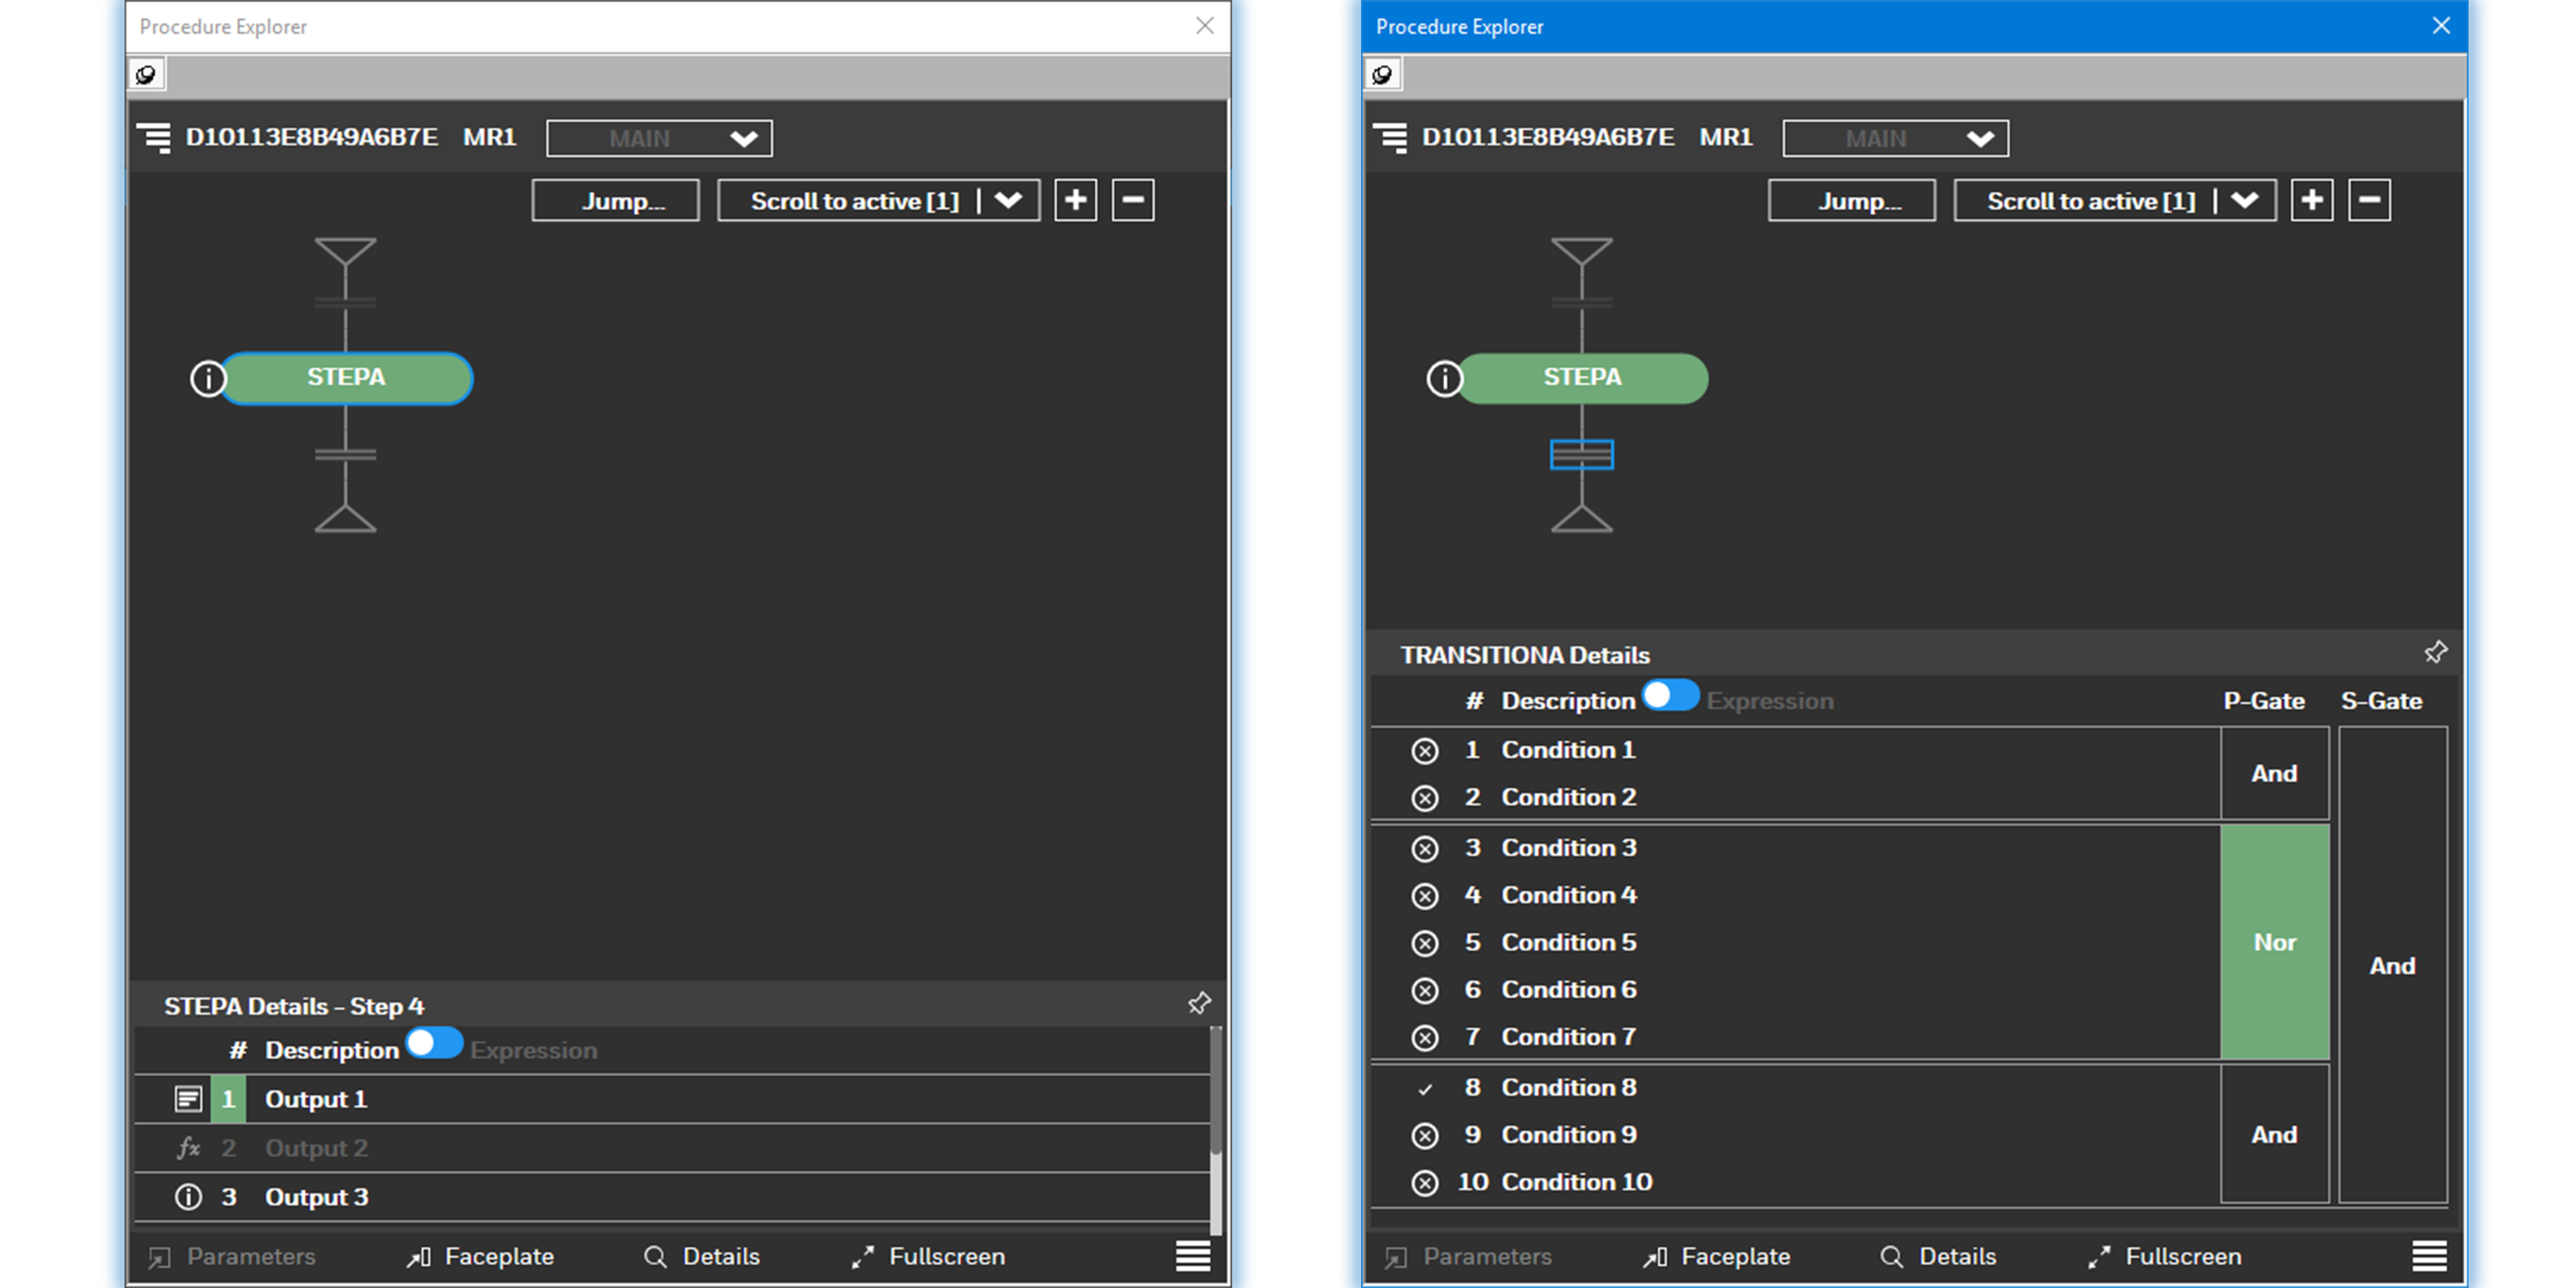
Task: Pin the STEPA Details panel
Action: [1199, 1003]
